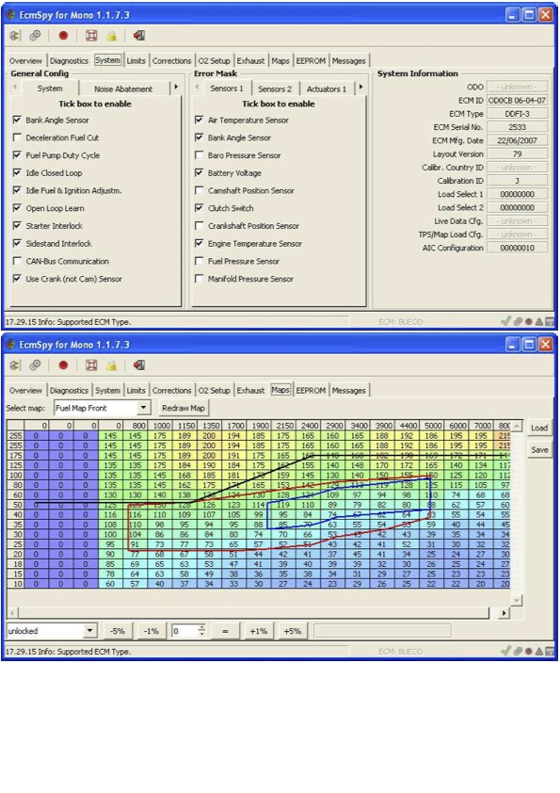Toggle the Use Crank (not Cam) Sensor checkbox
This screenshot has height=793, width=560.
click(x=17, y=279)
